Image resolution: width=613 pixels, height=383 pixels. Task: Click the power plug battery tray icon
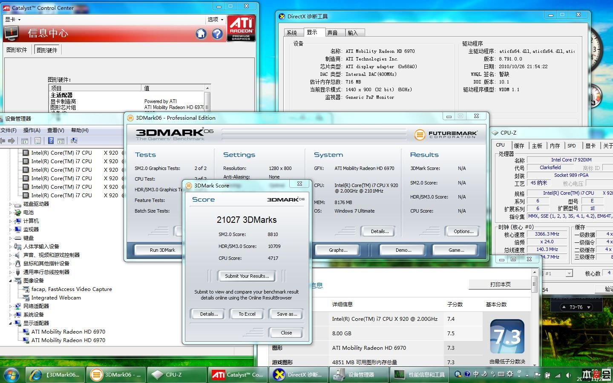547,375
